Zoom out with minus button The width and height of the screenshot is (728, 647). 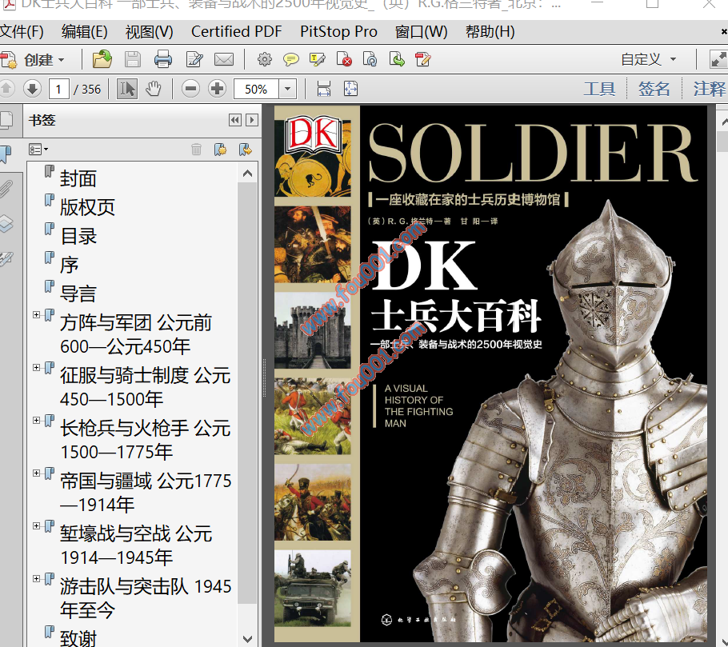click(191, 89)
